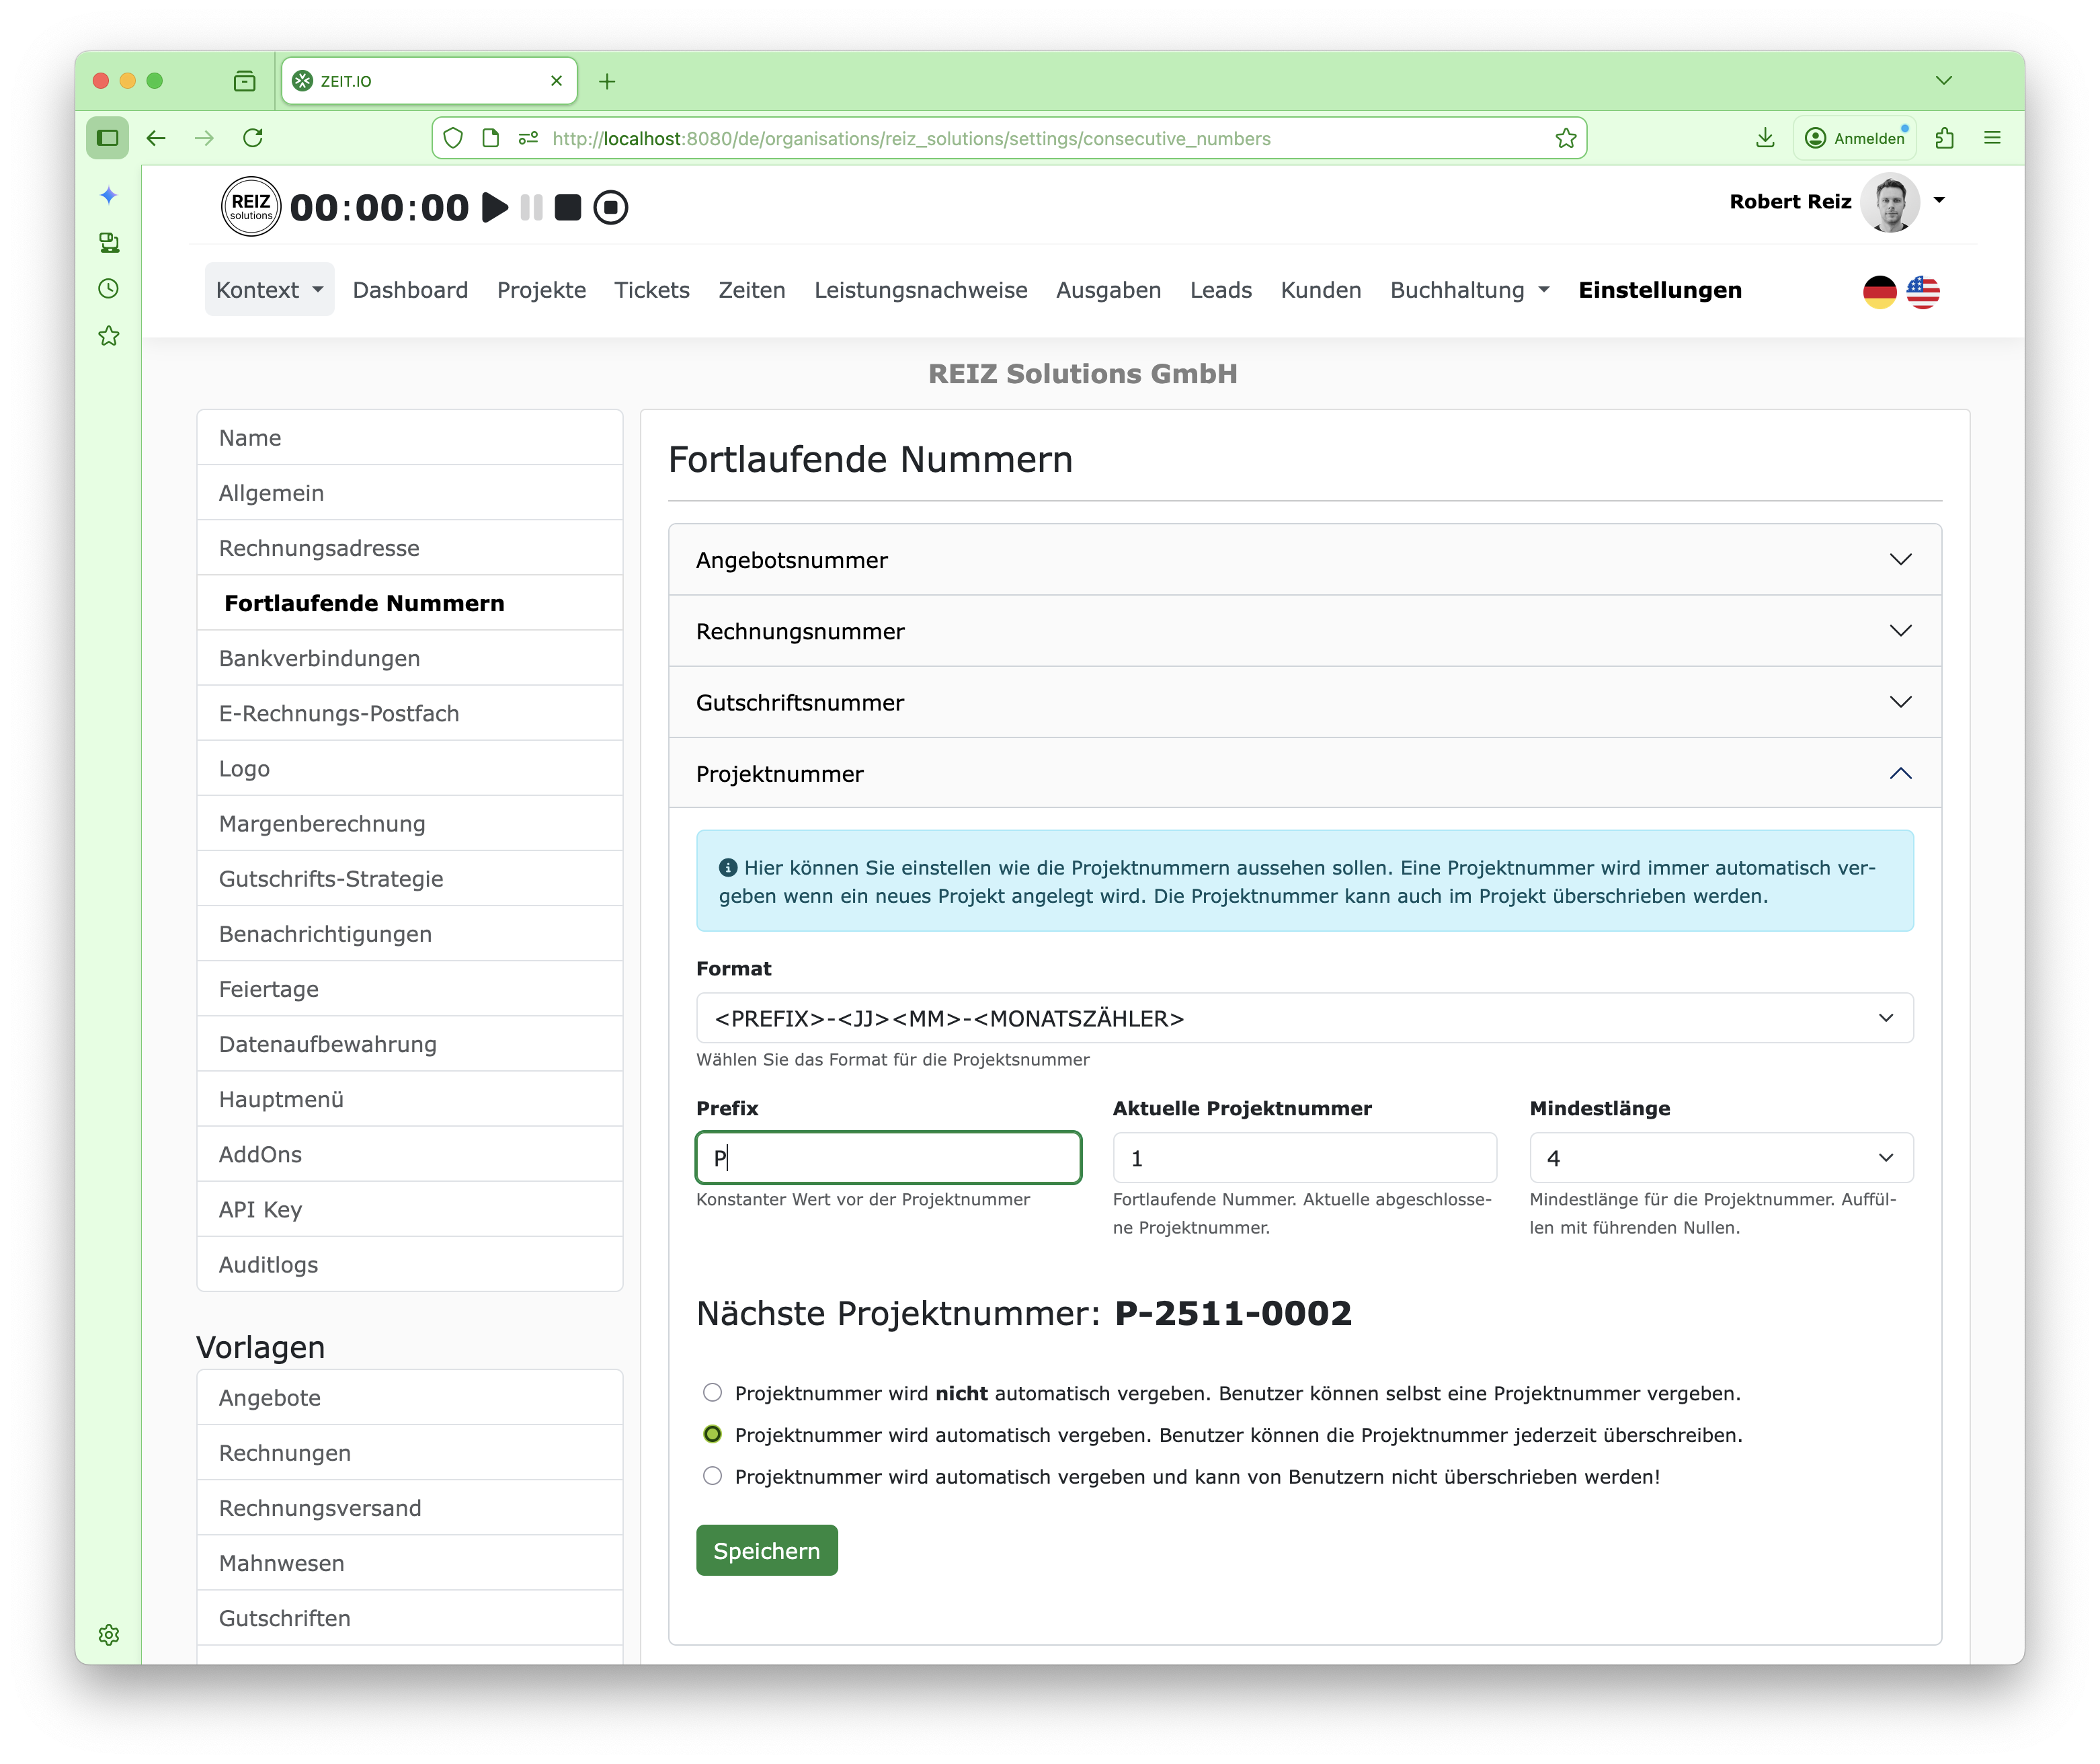Bookmark page with star icon in URL bar
The width and height of the screenshot is (2100, 1764).
tap(1565, 138)
